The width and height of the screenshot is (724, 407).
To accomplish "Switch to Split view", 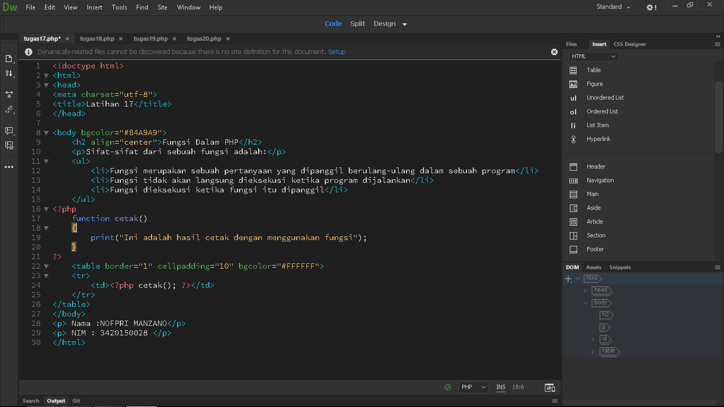I will [x=358, y=23].
